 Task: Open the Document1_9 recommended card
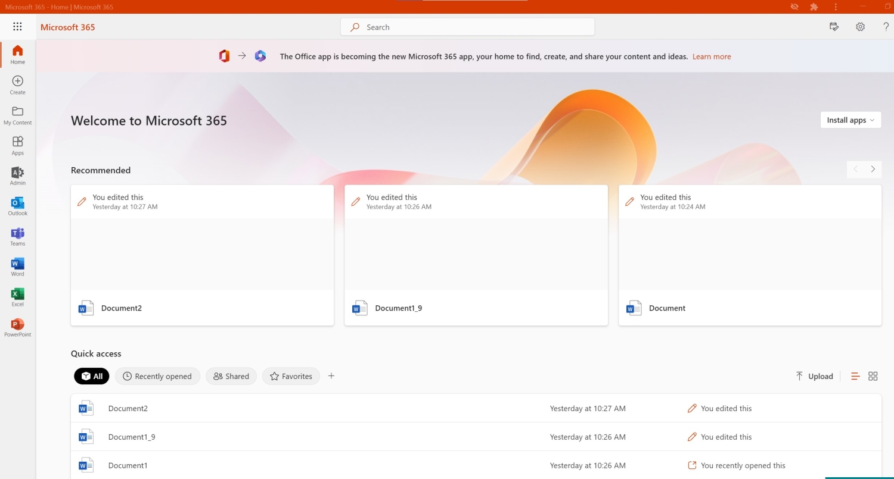(476, 255)
